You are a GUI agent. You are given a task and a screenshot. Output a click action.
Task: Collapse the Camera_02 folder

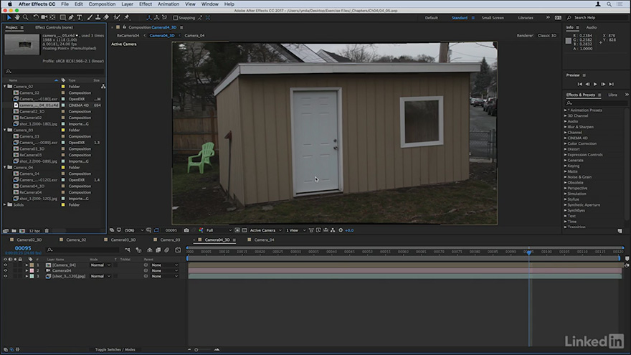point(5,86)
